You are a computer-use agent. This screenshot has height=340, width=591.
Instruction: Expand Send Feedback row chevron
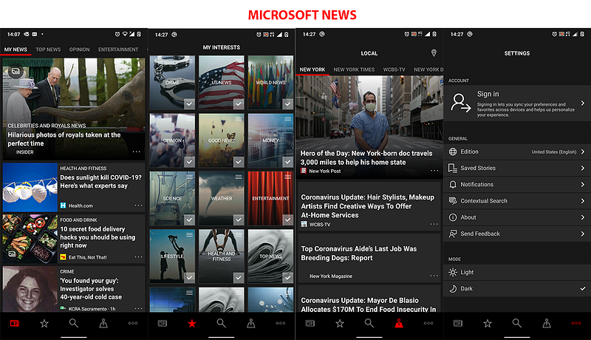(x=583, y=234)
